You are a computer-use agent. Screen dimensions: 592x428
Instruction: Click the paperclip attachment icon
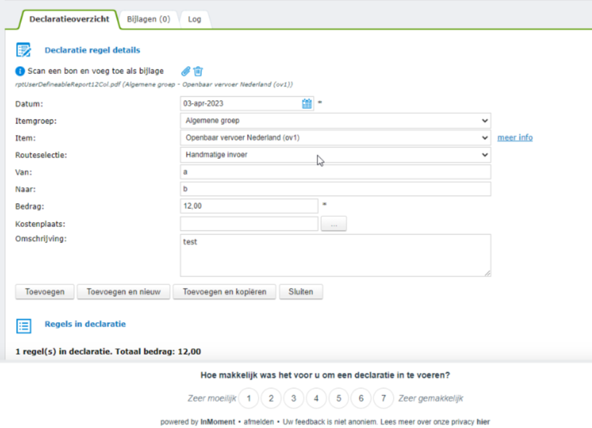186,71
